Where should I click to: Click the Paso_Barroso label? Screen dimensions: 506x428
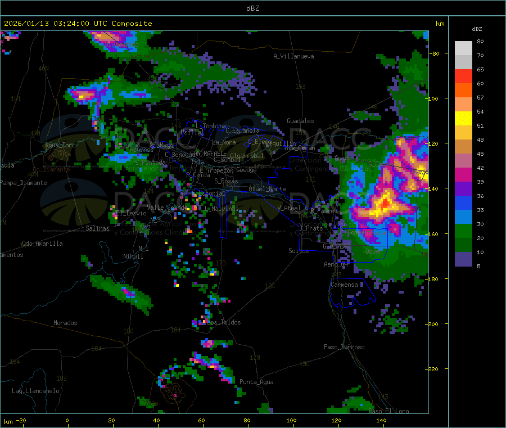344,347
